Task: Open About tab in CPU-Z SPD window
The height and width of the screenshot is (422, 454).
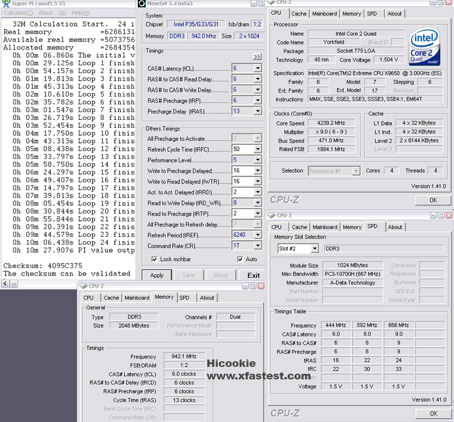Action: (x=395, y=227)
